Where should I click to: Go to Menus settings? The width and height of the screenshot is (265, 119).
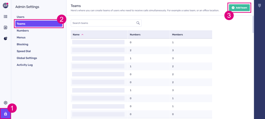point(21,38)
